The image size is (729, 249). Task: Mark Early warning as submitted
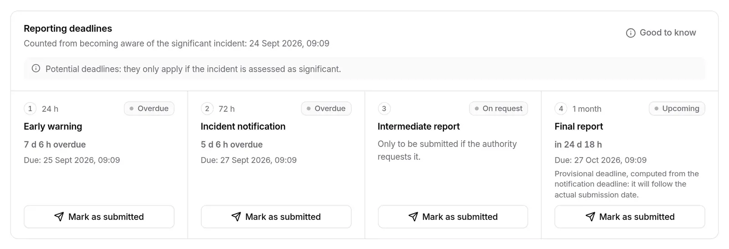99,217
